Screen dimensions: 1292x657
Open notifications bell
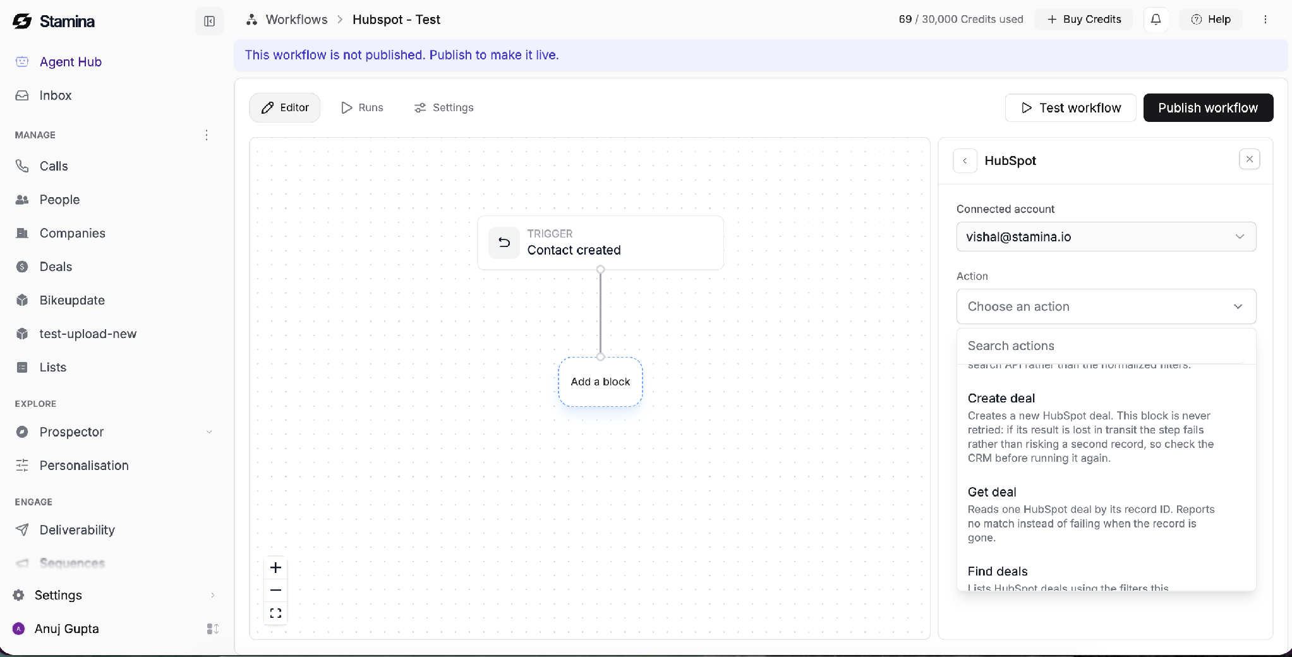(x=1156, y=20)
